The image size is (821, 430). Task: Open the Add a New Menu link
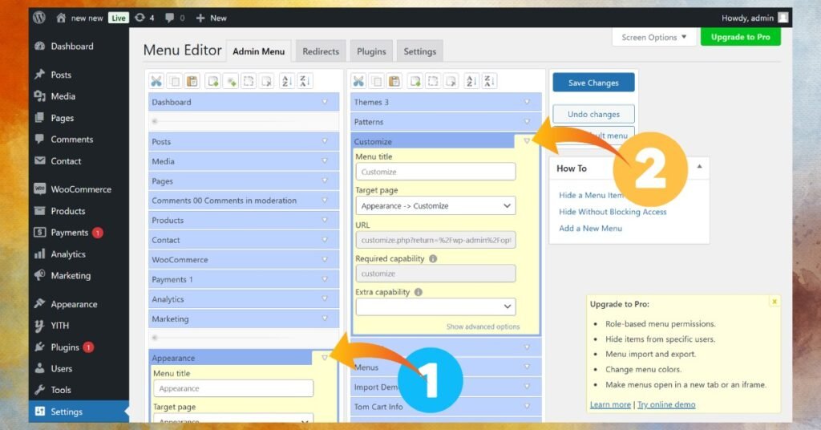pos(590,229)
